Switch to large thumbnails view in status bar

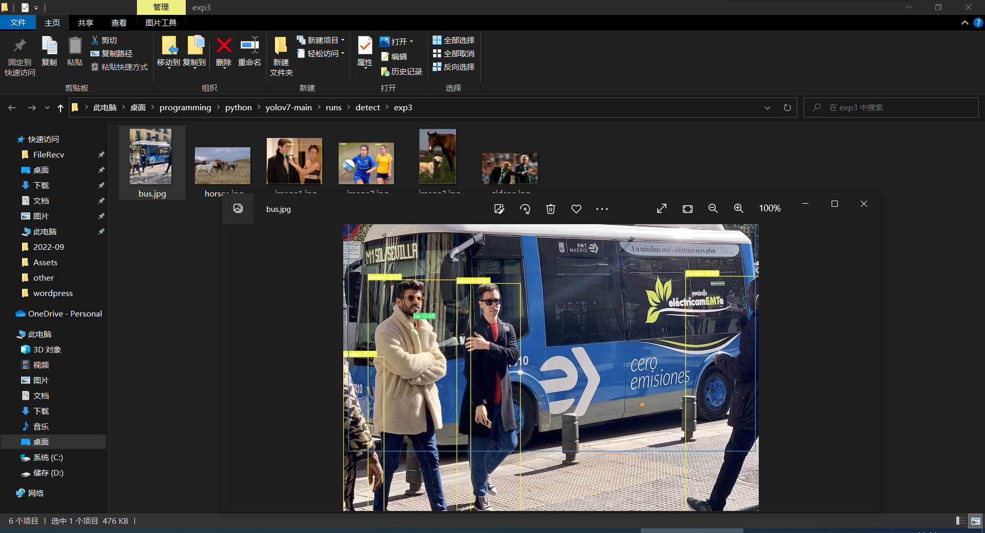[x=975, y=521]
